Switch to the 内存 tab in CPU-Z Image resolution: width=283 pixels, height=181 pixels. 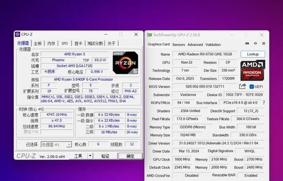pos(51,43)
